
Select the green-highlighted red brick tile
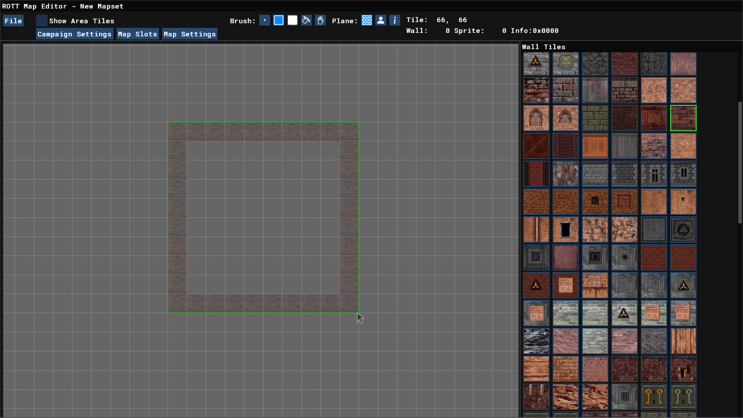pyautogui.click(x=683, y=118)
